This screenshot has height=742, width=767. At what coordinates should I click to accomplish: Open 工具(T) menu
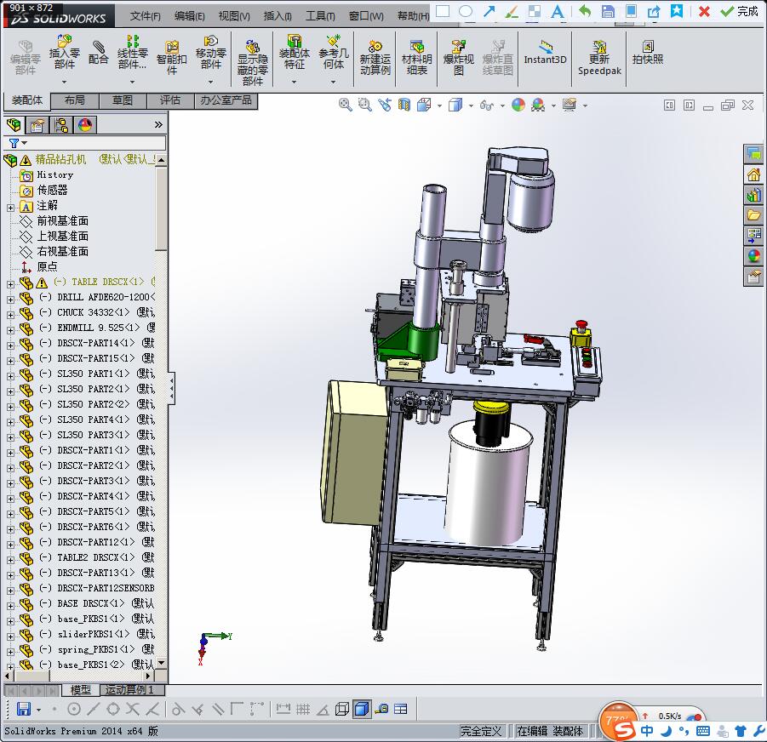point(320,16)
